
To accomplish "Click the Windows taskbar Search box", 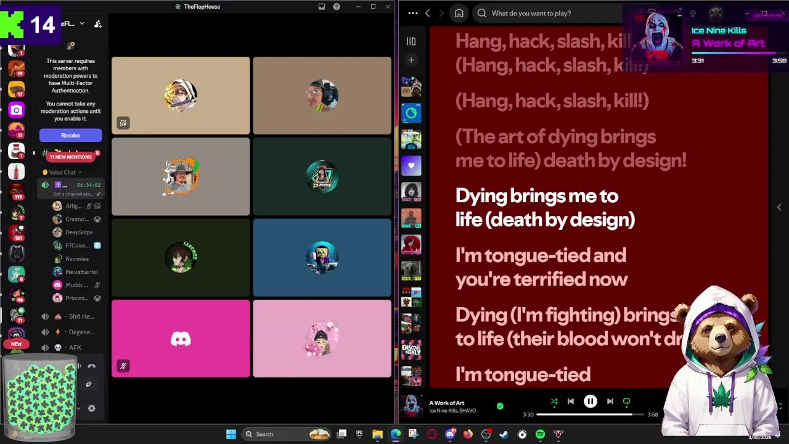I will 287,434.
